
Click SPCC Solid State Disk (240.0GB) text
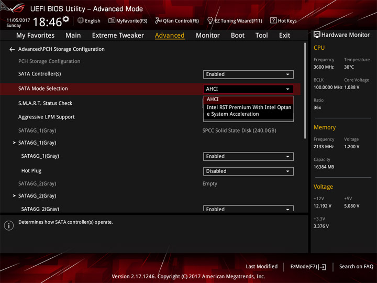(239, 130)
